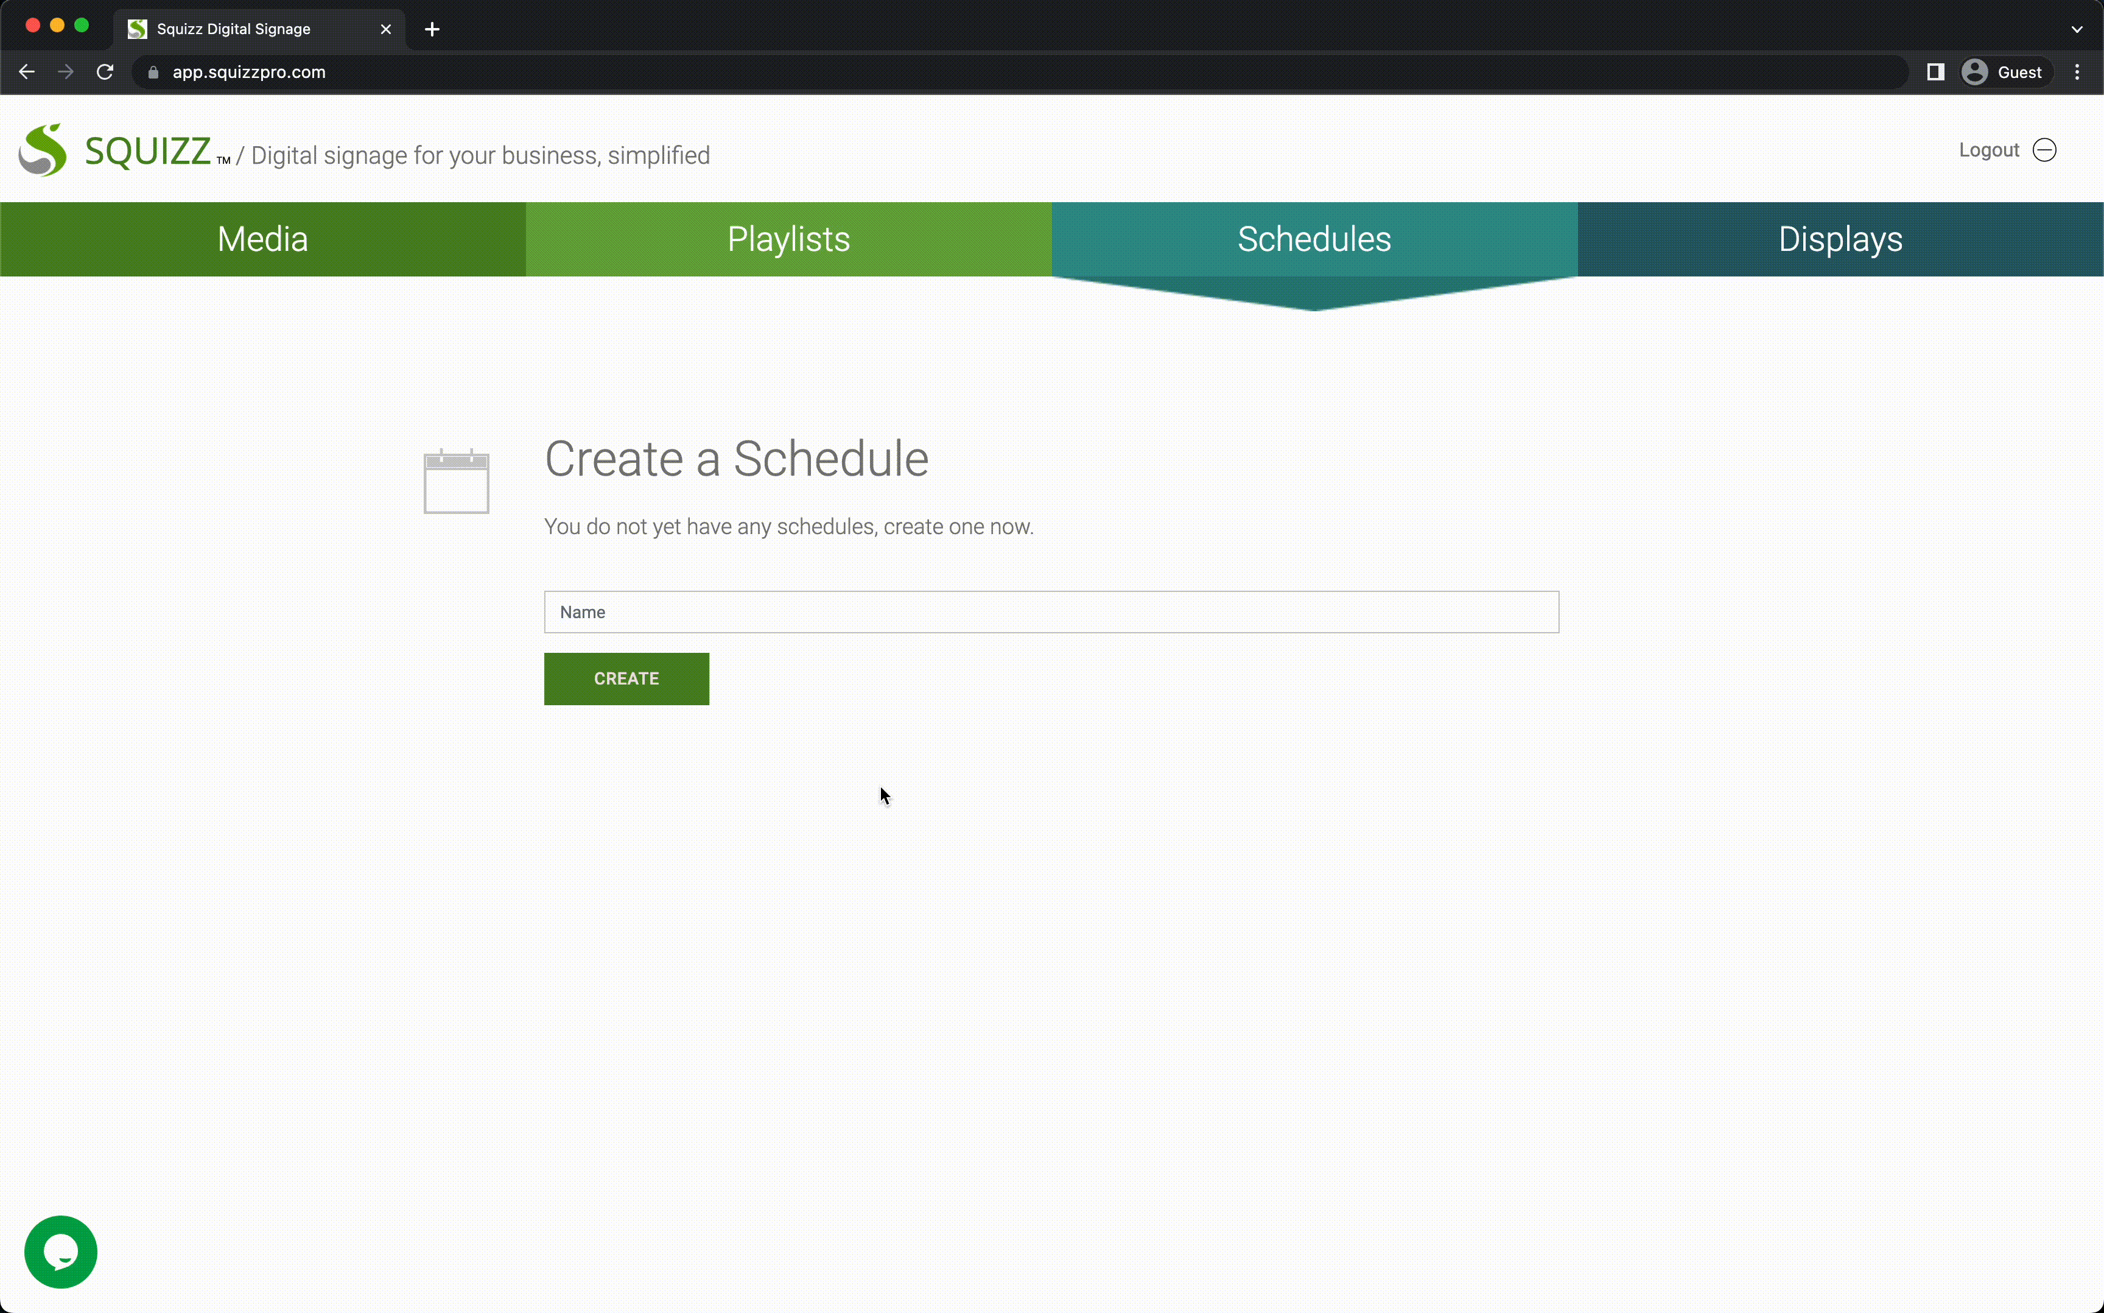Screen dimensions: 2104x1313
Task: Click the SQUIZZ brand name text
Action: point(147,151)
